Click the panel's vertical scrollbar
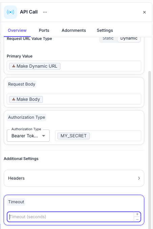 [x=150, y=150]
